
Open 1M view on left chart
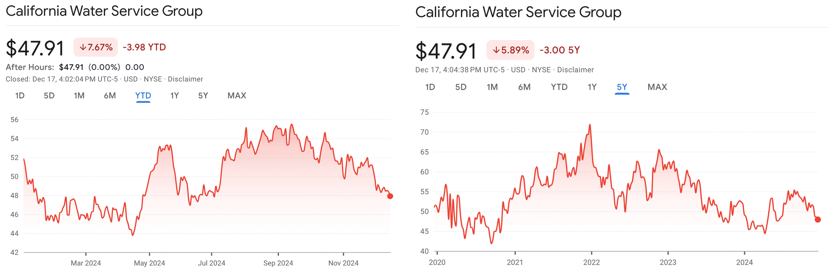point(79,95)
